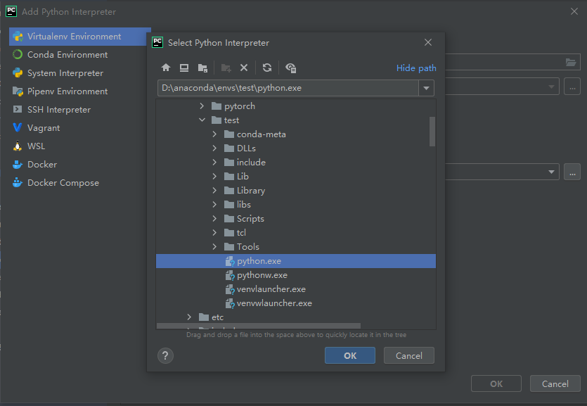Go to home directory icon
The width and height of the screenshot is (587, 406).
coord(166,68)
